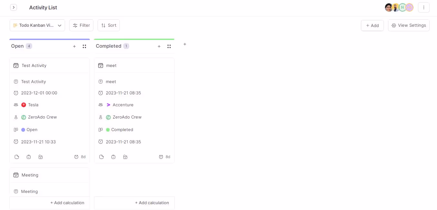The height and width of the screenshot is (210, 437).
Task: Click the Completed column drag handle icon
Action: click(x=169, y=46)
